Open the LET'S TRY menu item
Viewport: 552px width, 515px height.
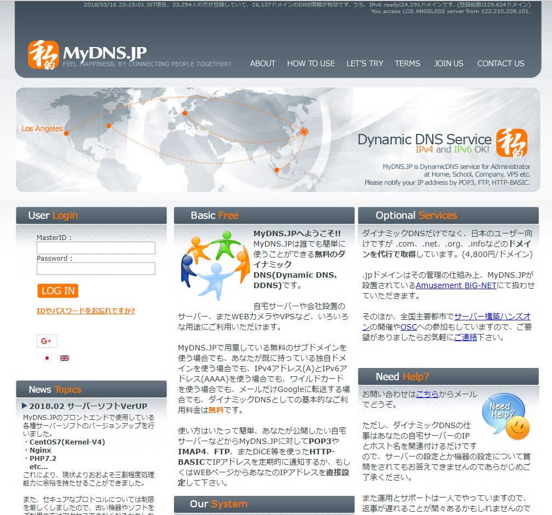pyautogui.click(x=365, y=63)
